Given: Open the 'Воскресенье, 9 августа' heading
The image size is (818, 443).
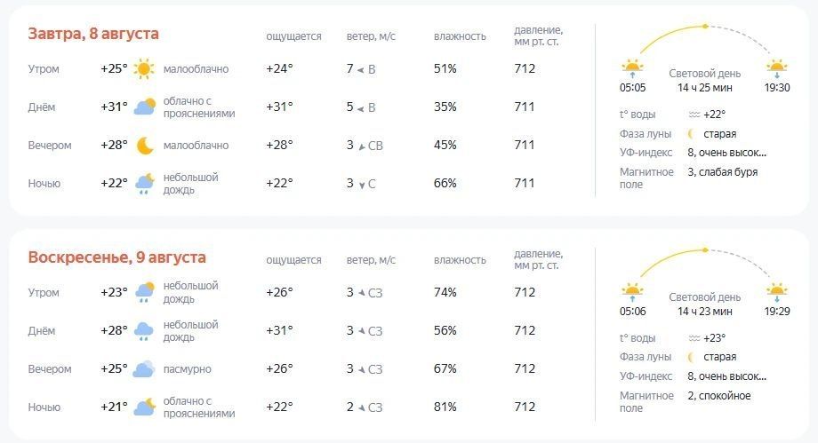Looking at the screenshot, I should [116, 257].
